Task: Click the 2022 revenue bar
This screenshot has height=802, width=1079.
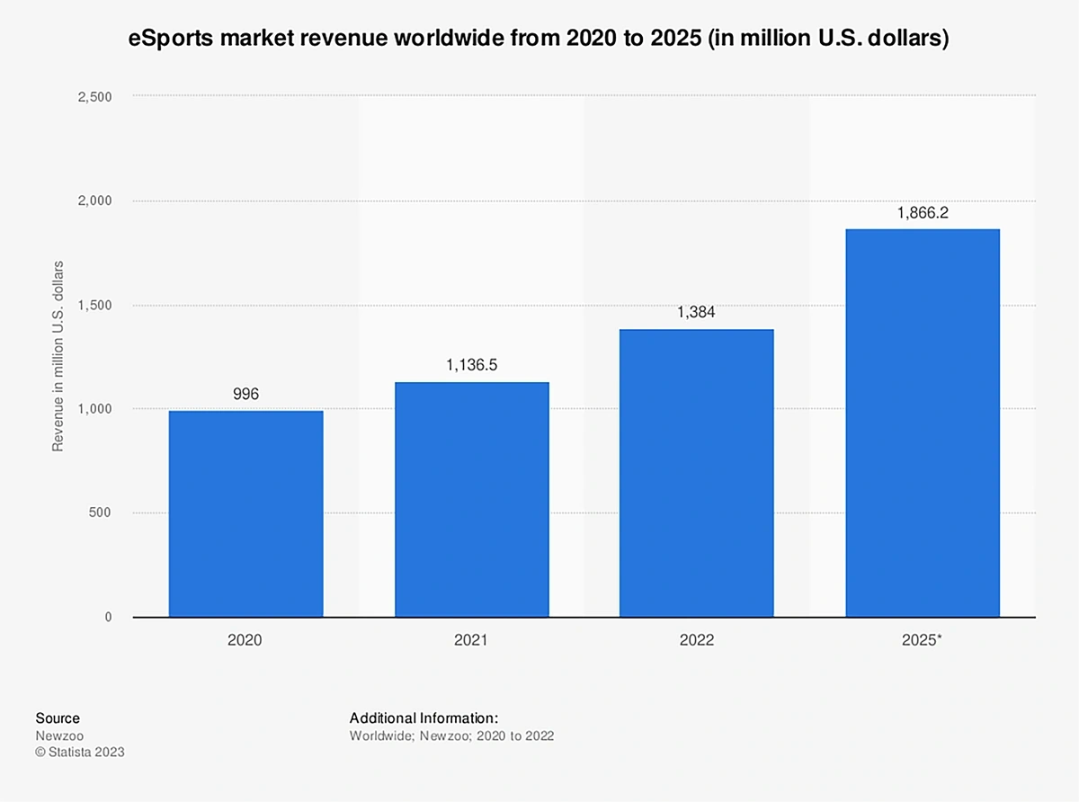Action: pyautogui.click(x=697, y=473)
